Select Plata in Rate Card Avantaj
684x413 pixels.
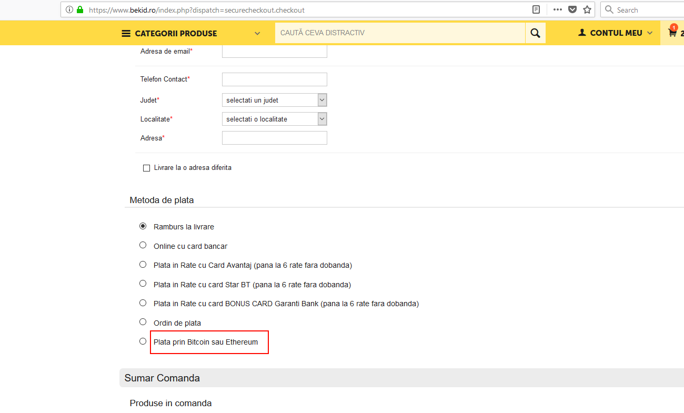tap(143, 265)
